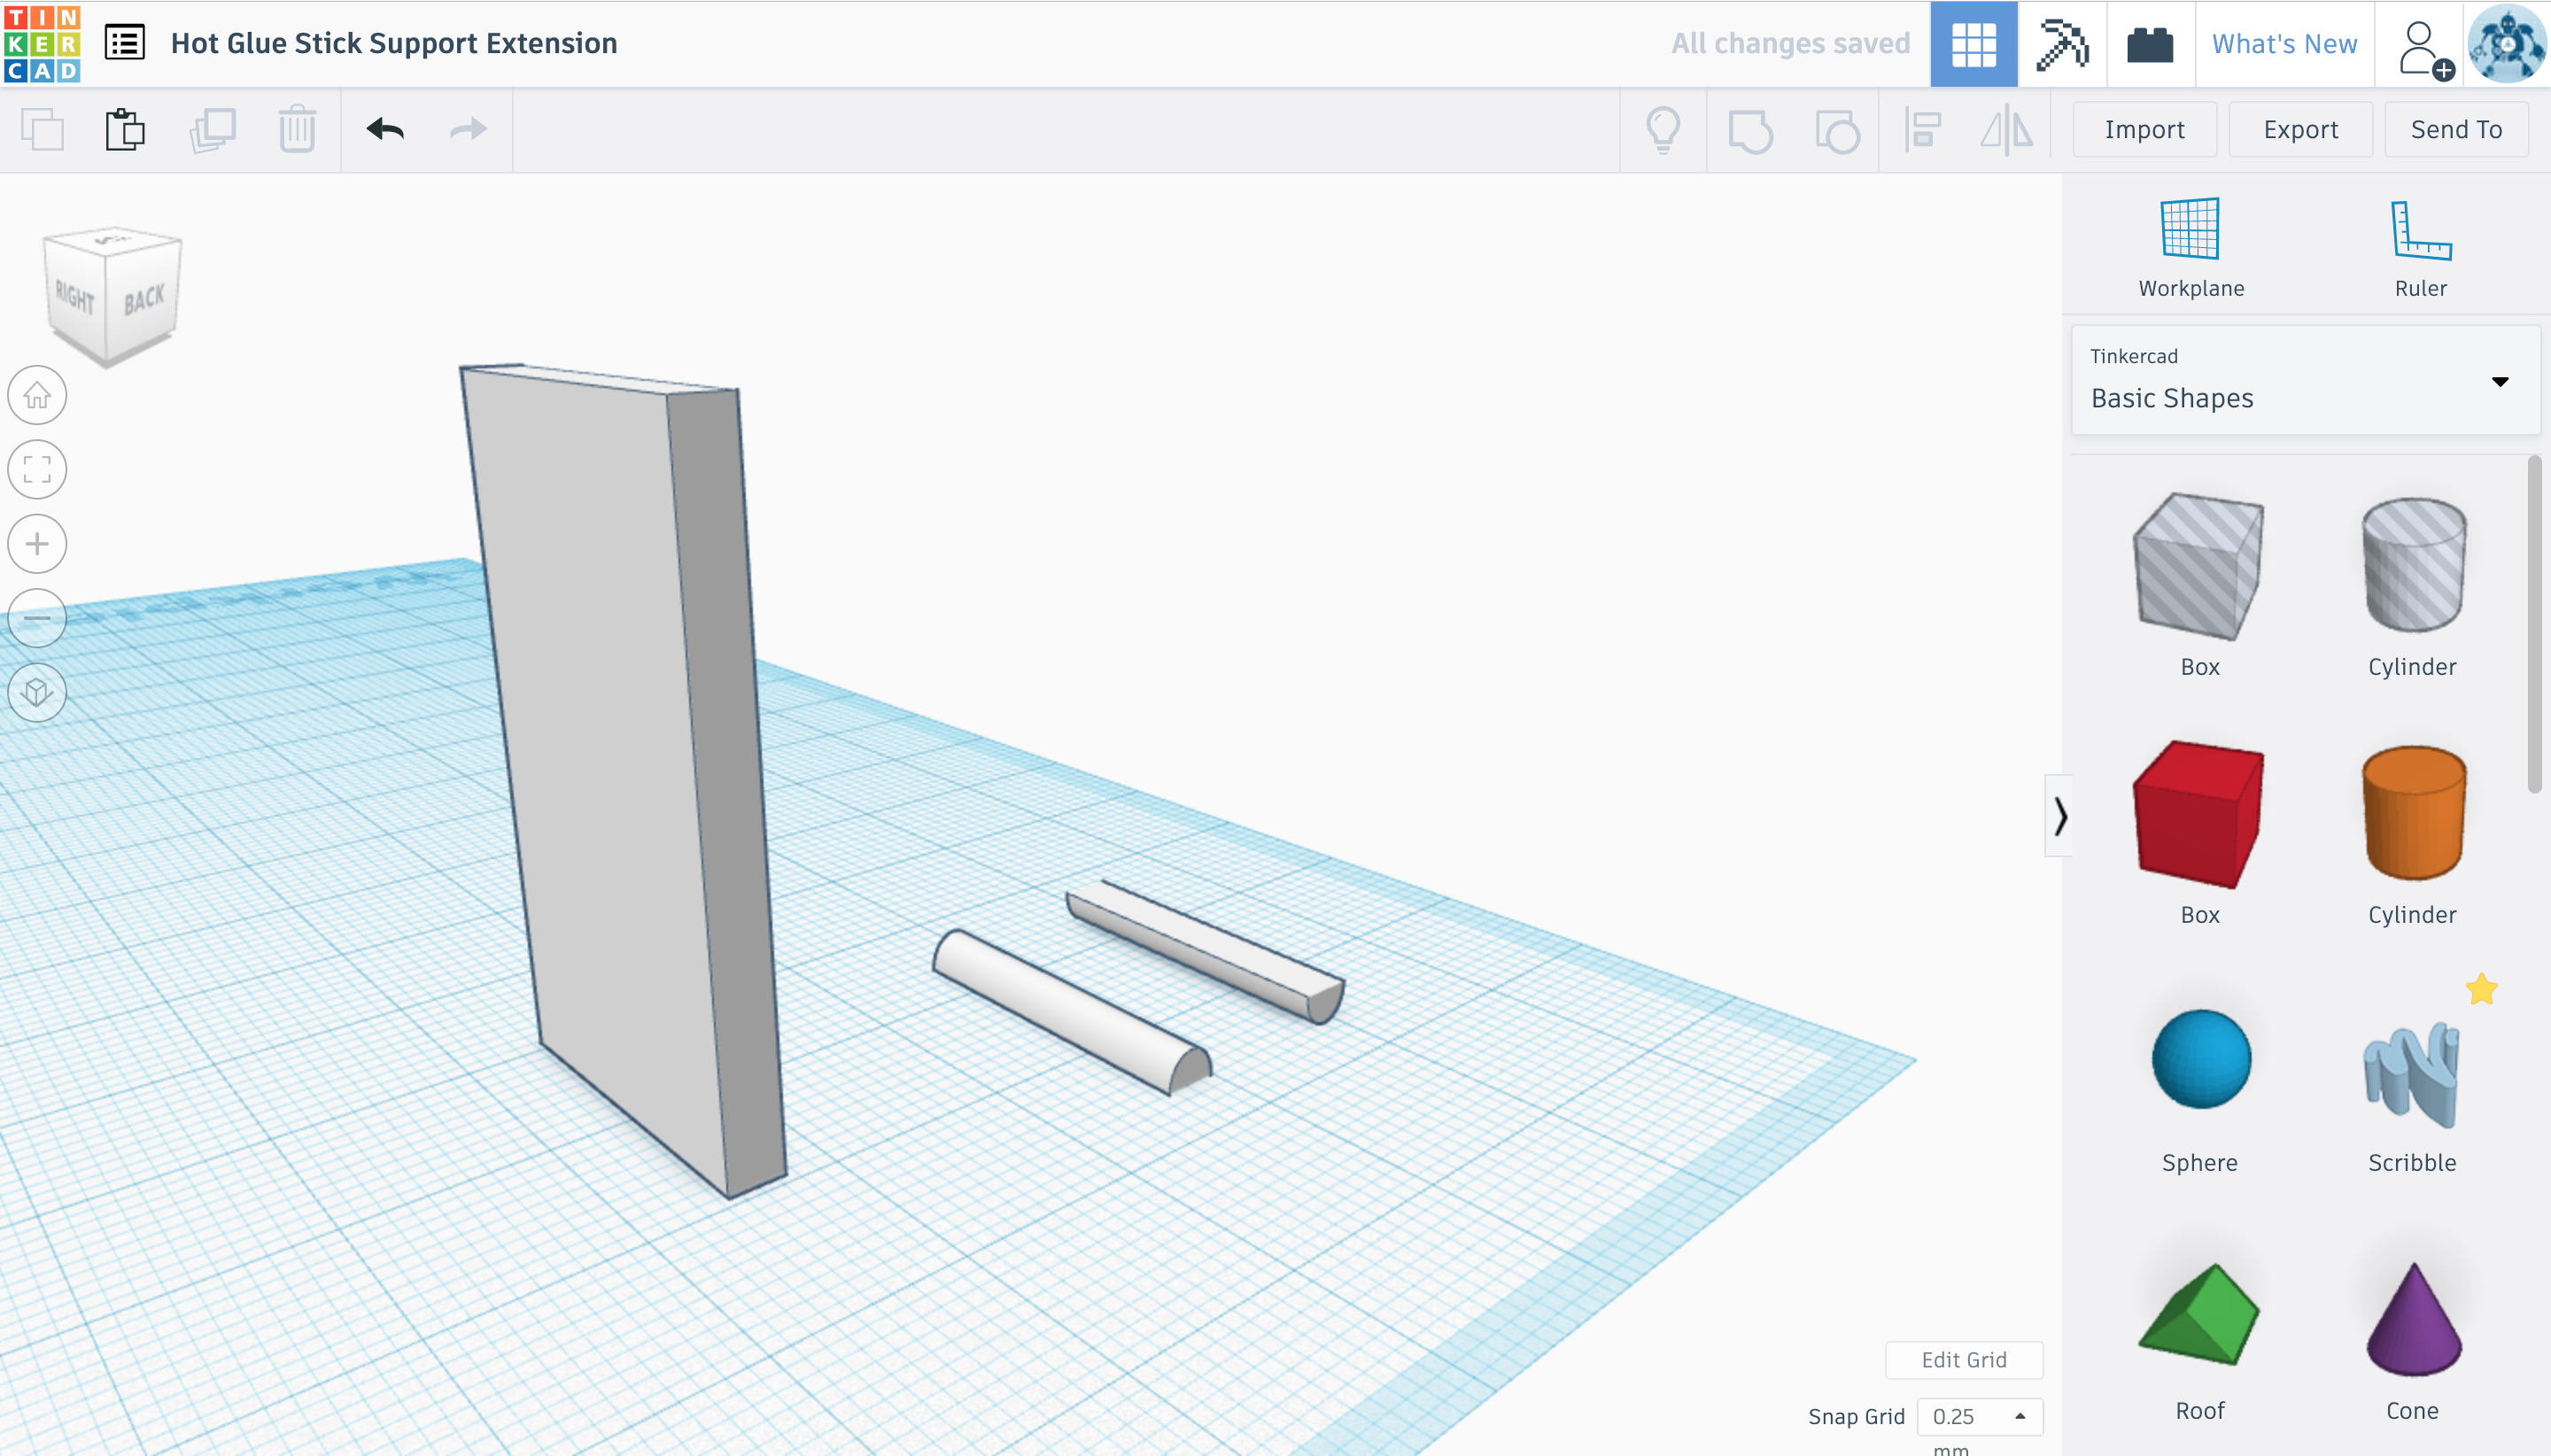Open the Bricks view icon
This screenshot has height=1456, width=2551.
click(2149, 44)
